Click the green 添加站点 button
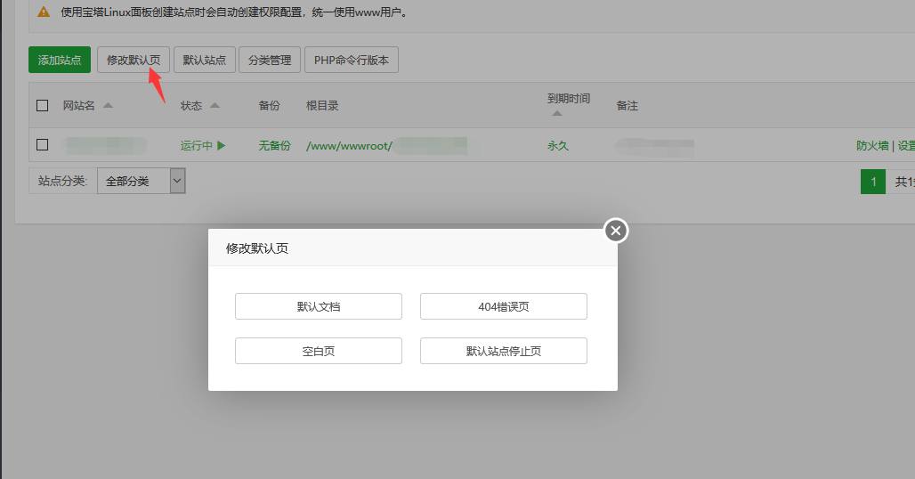This screenshot has width=915, height=479. point(60,60)
